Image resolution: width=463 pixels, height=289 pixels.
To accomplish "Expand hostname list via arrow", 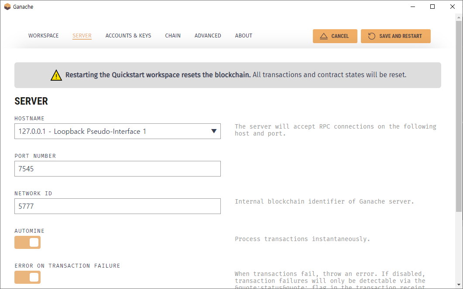I will [214, 131].
